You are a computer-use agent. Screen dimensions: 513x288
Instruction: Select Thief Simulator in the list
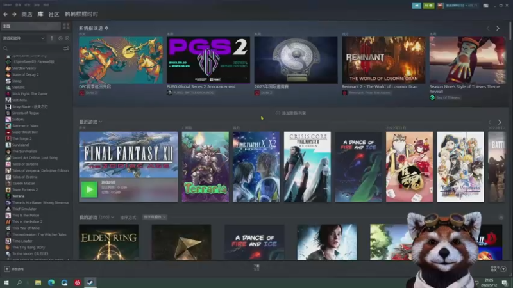pyautogui.click(x=24, y=209)
